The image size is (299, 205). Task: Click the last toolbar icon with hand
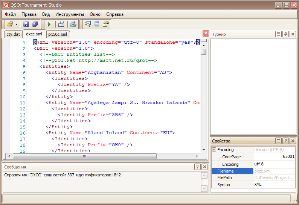(106, 24)
